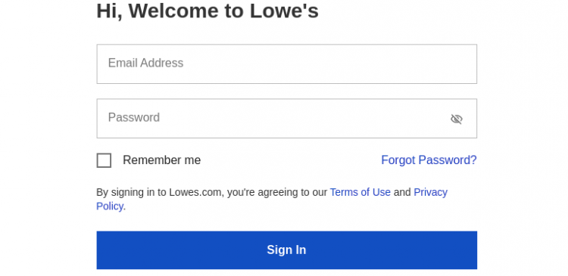
Task: Open the Privacy Policy link
Action: click(x=430, y=192)
